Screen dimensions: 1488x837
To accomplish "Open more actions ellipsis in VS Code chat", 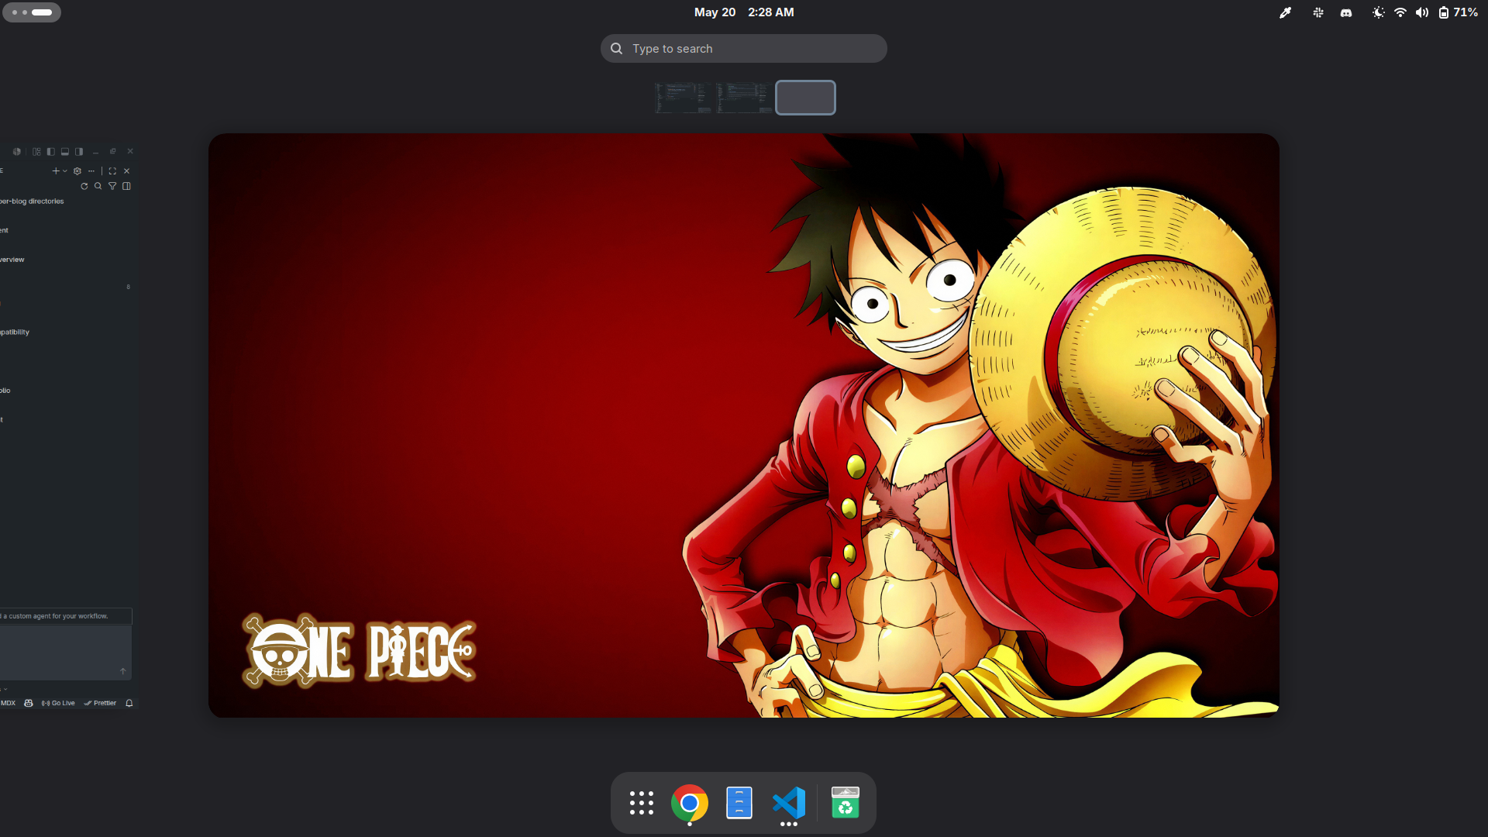I will tap(91, 171).
